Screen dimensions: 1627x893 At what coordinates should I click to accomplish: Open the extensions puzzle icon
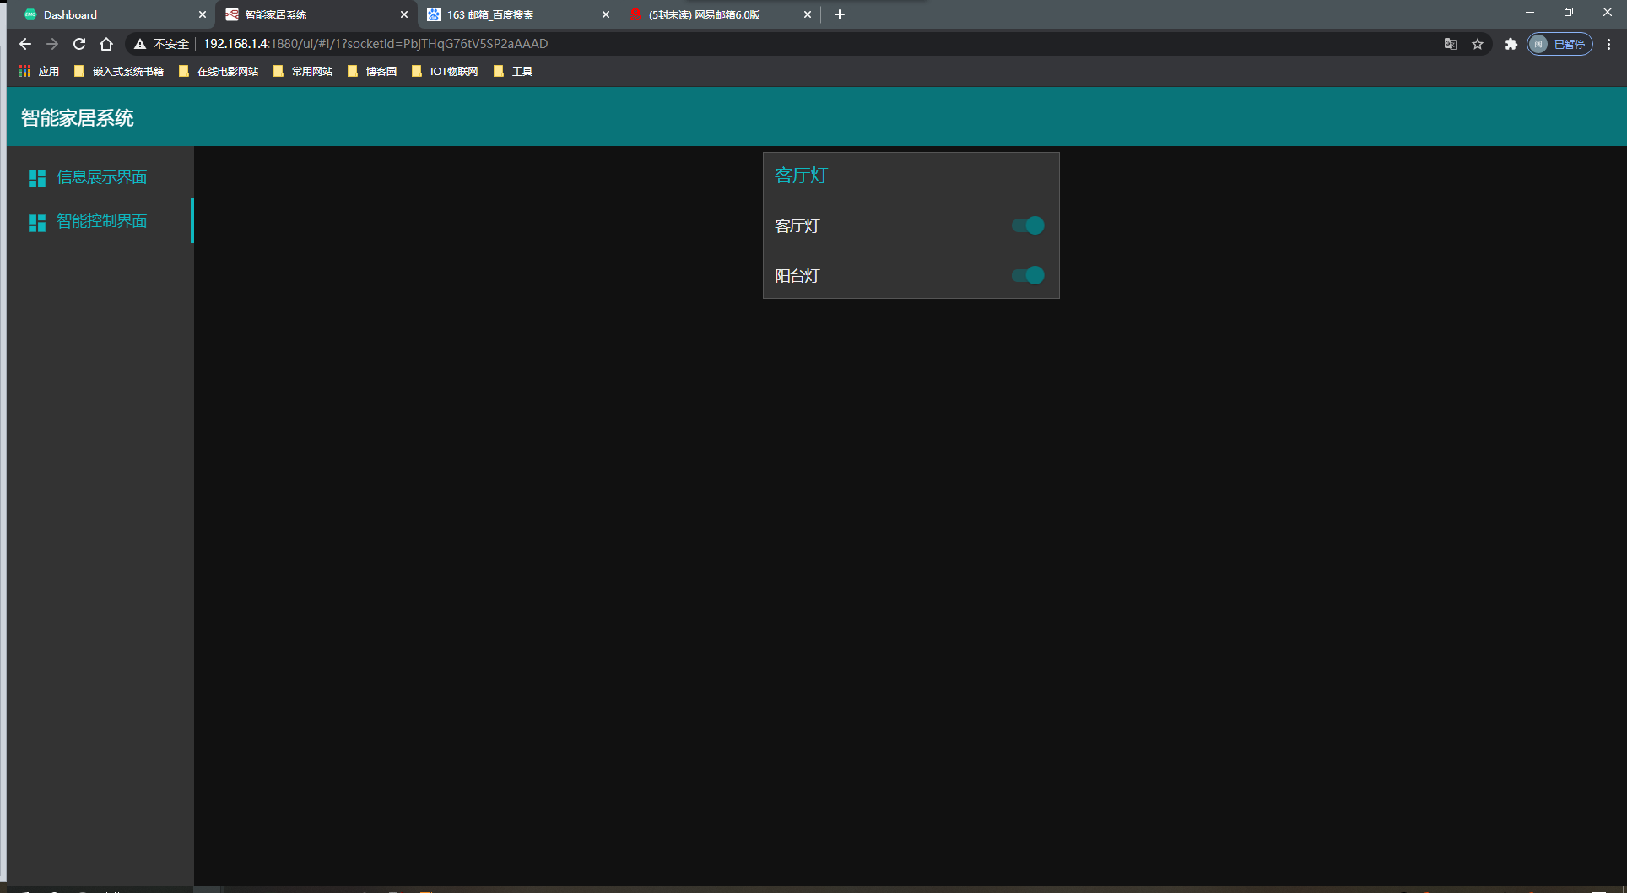[x=1511, y=44]
